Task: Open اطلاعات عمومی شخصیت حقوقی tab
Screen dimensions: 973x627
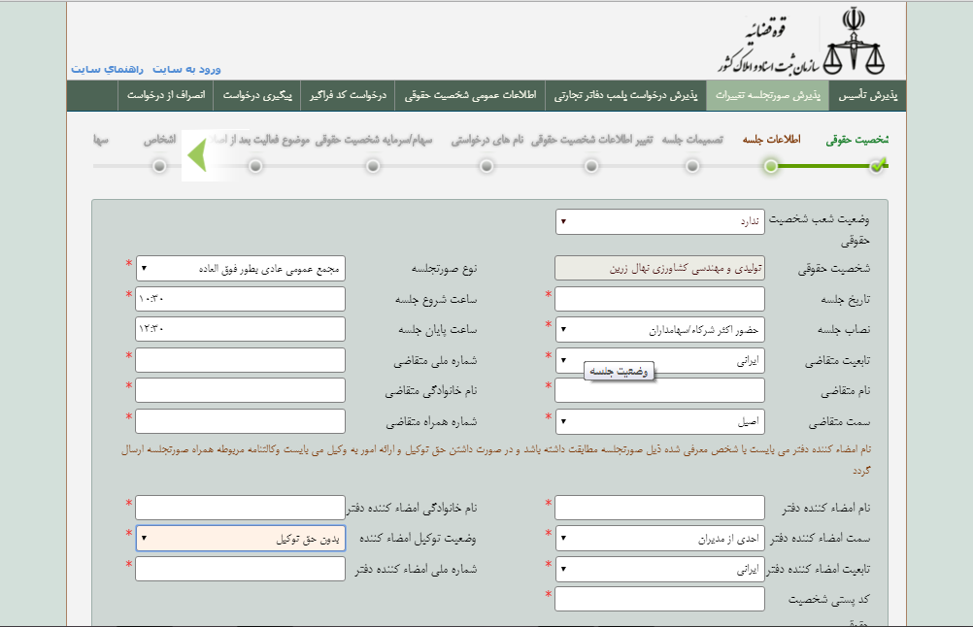Action: point(470,95)
